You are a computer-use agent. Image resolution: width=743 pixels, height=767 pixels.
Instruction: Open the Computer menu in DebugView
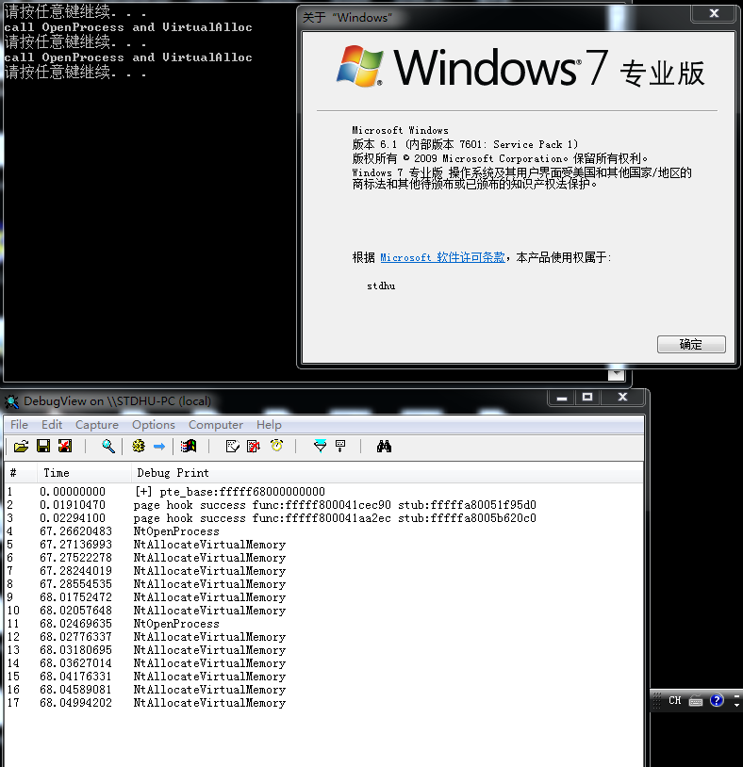216,425
